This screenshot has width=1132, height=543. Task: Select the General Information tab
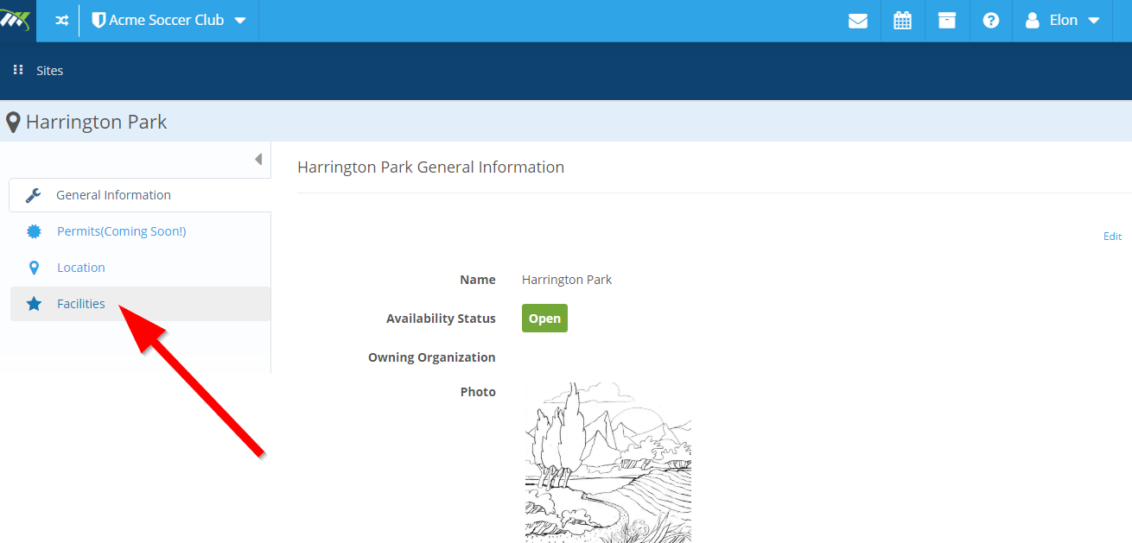pos(140,195)
